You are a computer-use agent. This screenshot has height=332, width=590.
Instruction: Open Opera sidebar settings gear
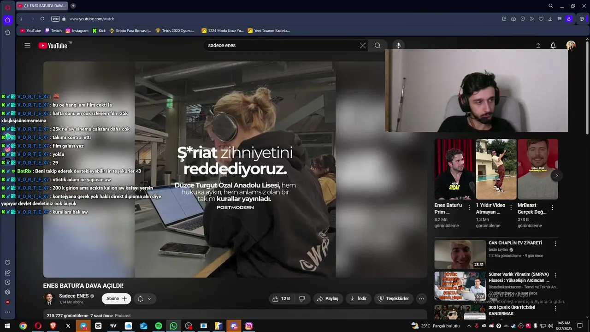[x=7, y=292]
